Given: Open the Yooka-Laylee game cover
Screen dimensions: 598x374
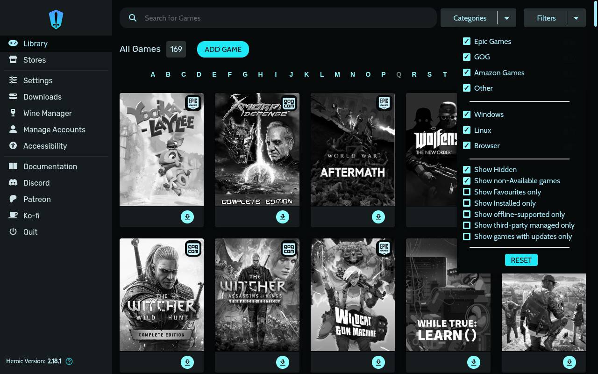Looking at the screenshot, I should click(162, 150).
